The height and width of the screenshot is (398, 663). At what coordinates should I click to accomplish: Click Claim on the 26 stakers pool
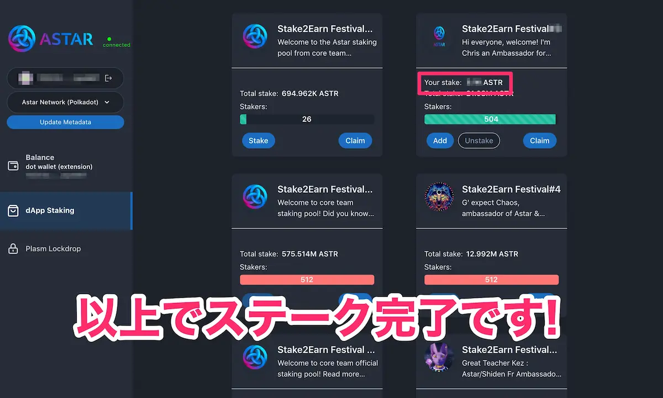point(355,140)
